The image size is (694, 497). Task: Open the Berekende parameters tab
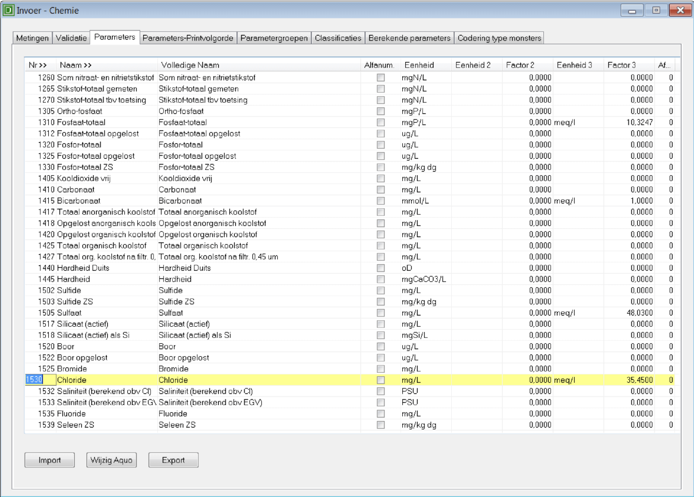409,38
